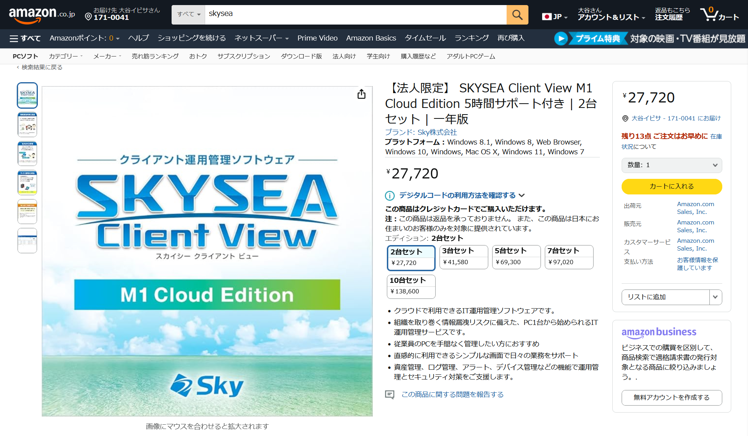Image resolution: width=748 pixels, height=436 pixels.
Task: Open アダルトPCゲーム in PC software bar
Action: click(x=471, y=56)
